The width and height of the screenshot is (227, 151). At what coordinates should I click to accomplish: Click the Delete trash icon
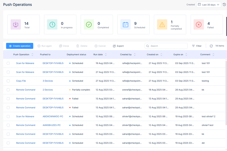(77, 46)
